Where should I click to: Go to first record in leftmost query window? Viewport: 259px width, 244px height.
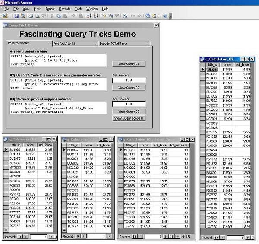(20, 237)
